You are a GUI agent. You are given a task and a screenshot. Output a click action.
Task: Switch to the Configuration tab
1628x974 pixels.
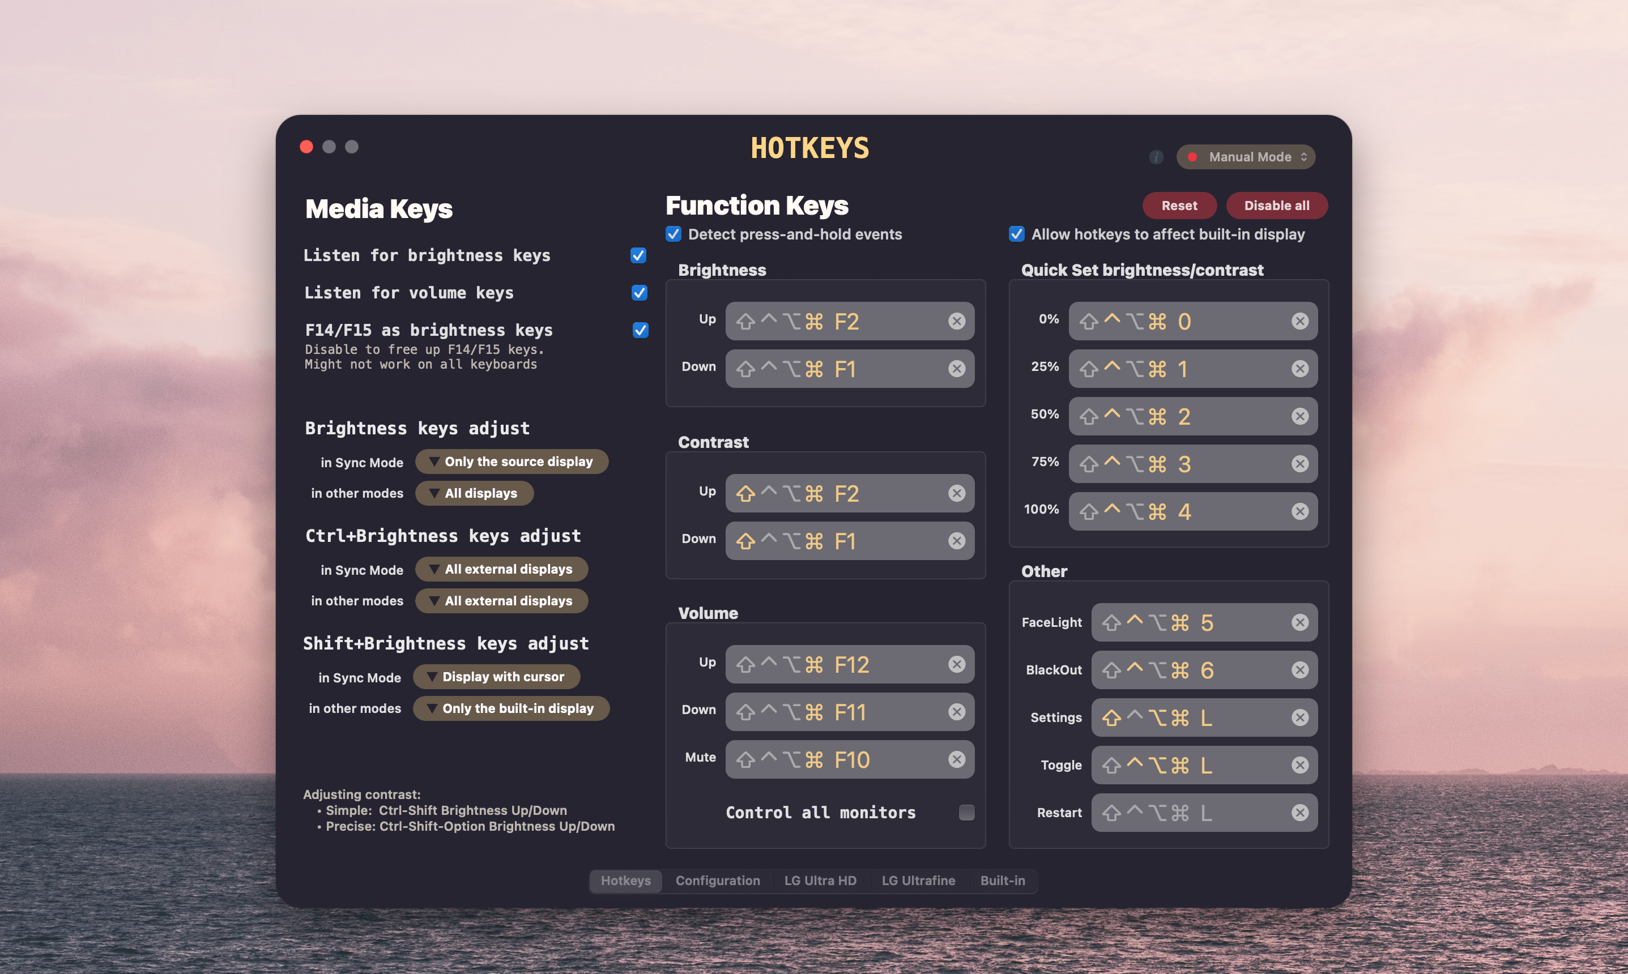pyautogui.click(x=718, y=881)
